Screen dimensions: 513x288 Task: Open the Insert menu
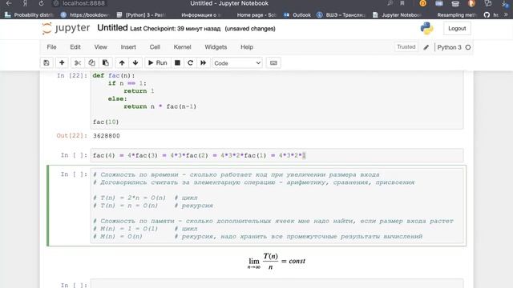click(x=128, y=47)
